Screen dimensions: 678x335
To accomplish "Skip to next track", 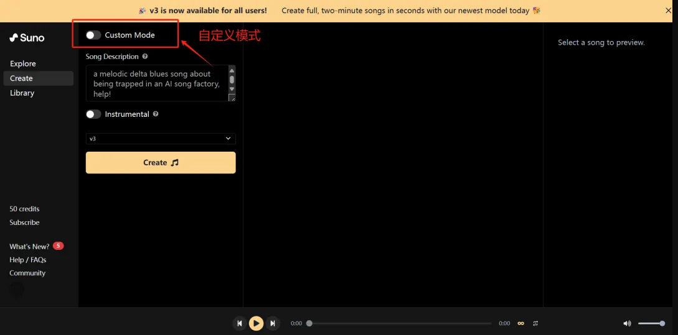I will click(273, 323).
